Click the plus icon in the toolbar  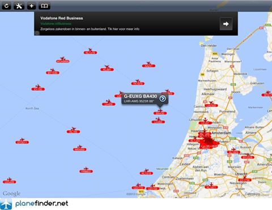click(x=31, y=6)
